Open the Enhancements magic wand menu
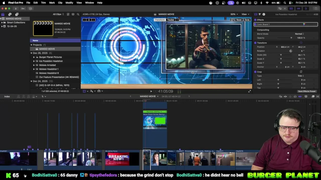This screenshot has width=321, height=180. tap(92, 91)
